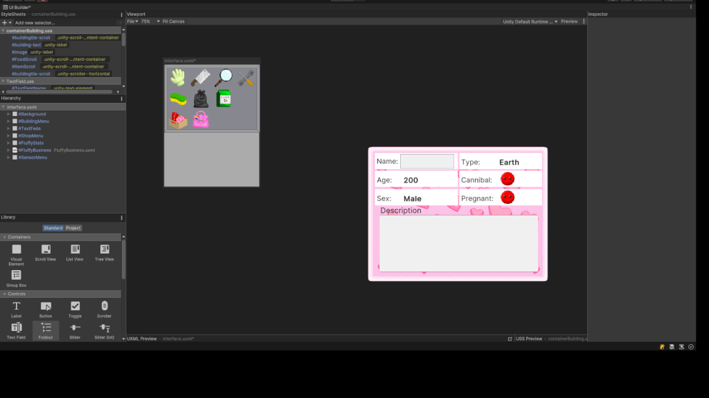709x398 pixels.
Task: Select the Scroll View container icon
Action: click(45, 250)
